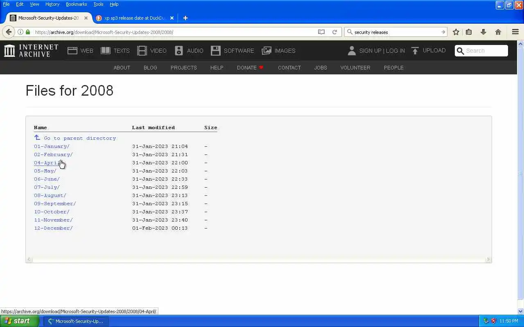This screenshot has width=524, height=327.
Task: Click the 11:50 PM taskbar clock
Action: [509, 321]
